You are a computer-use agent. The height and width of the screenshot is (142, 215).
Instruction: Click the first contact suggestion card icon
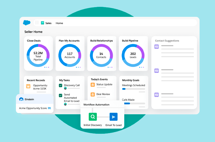click(x=156, y=47)
